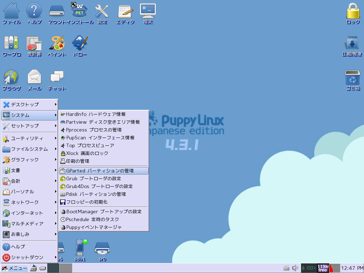Open the 設定 wrench icon

coord(102,11)
